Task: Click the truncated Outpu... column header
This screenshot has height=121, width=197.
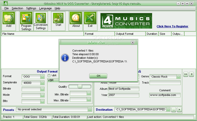Action: pos(178,34)
